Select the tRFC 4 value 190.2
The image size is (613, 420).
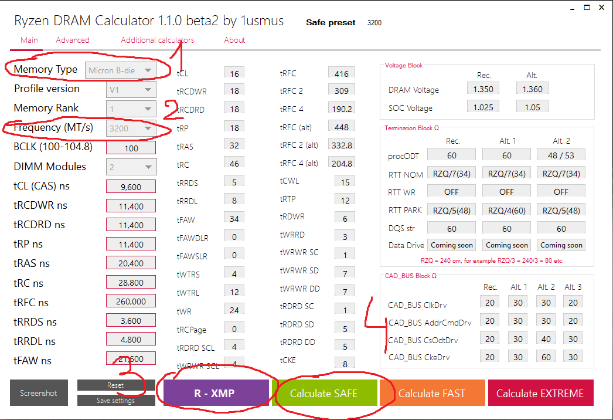341,109
